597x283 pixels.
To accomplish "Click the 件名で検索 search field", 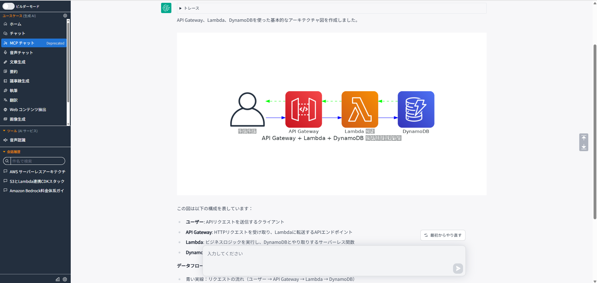I will [x=38, y=161].
